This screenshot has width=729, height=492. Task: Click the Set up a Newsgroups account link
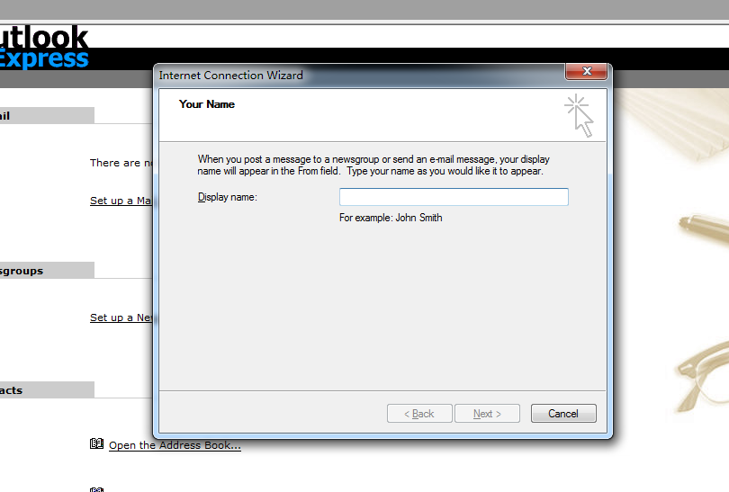(x=121, y=318)
